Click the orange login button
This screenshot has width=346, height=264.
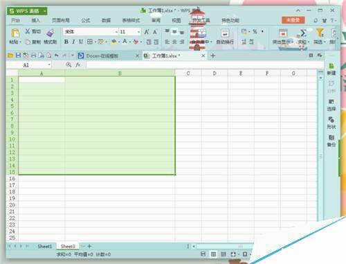pos(293,20)
